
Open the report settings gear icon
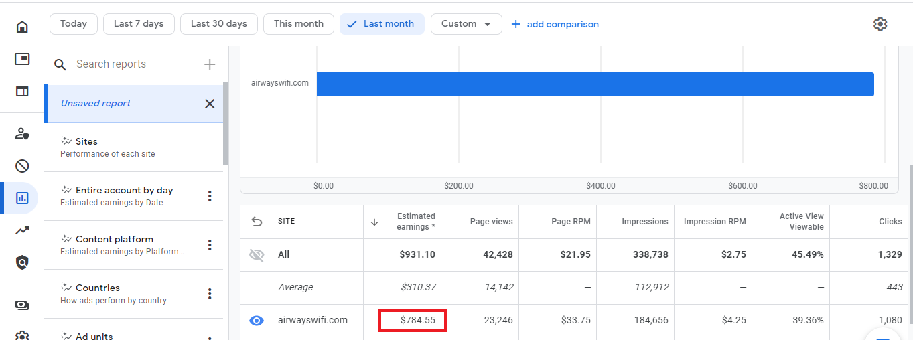pyautogui.click(x=880, y=24)
